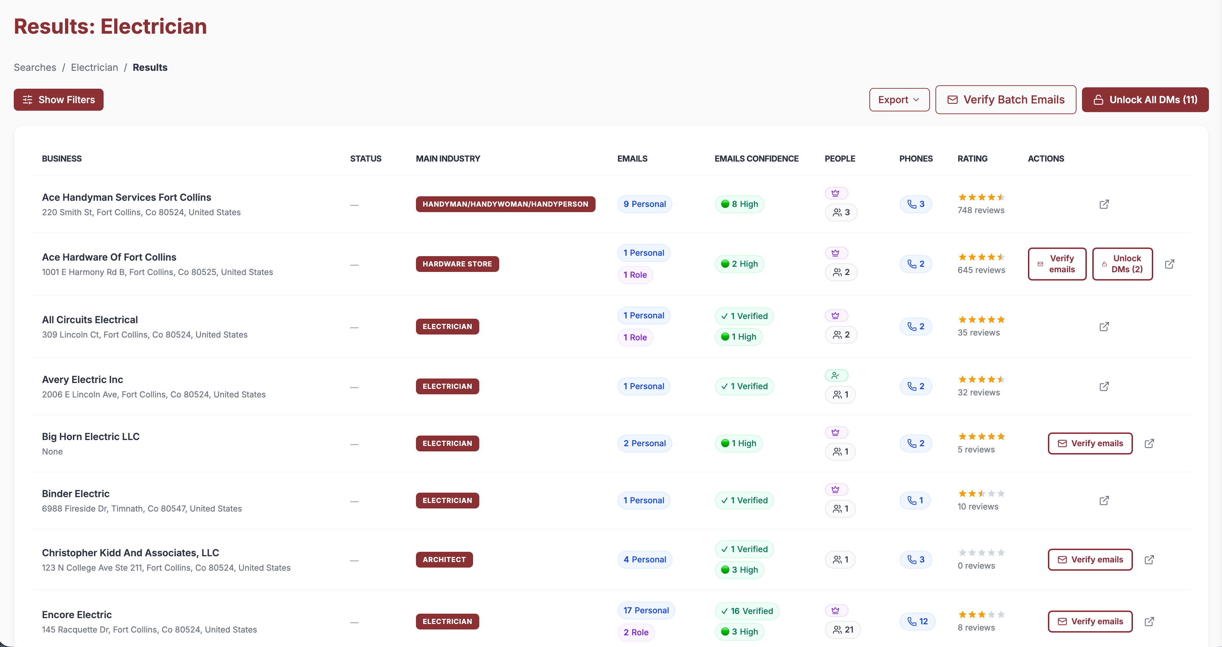Image resolution: width=1222 pixels, height=647 pixels.
Task: Click the crown decision-maker badge for All Circuits Electrical
Action: pyautogui.click(x=836, y=315)
